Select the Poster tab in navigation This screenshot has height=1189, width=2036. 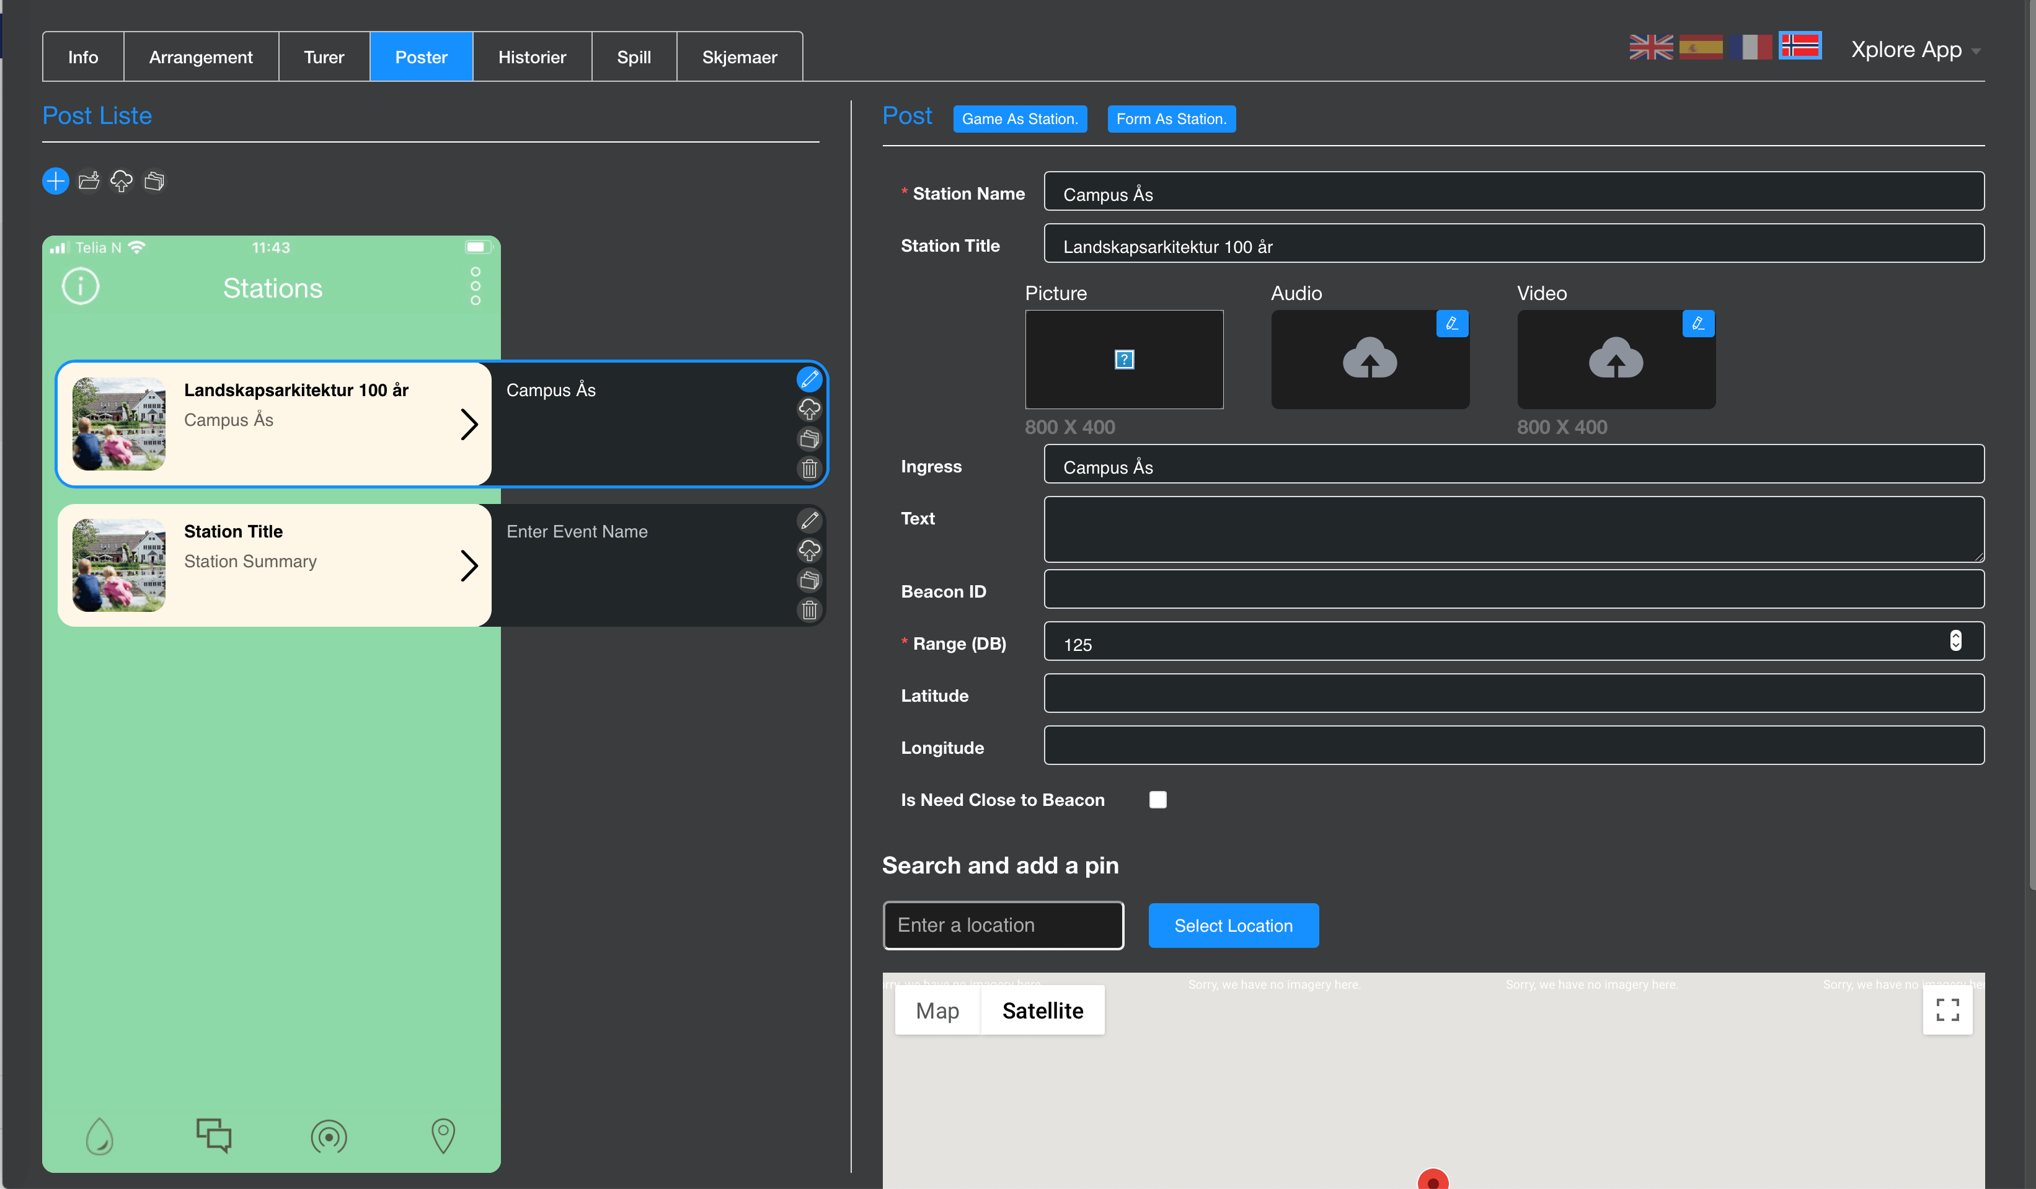point(419,56)
